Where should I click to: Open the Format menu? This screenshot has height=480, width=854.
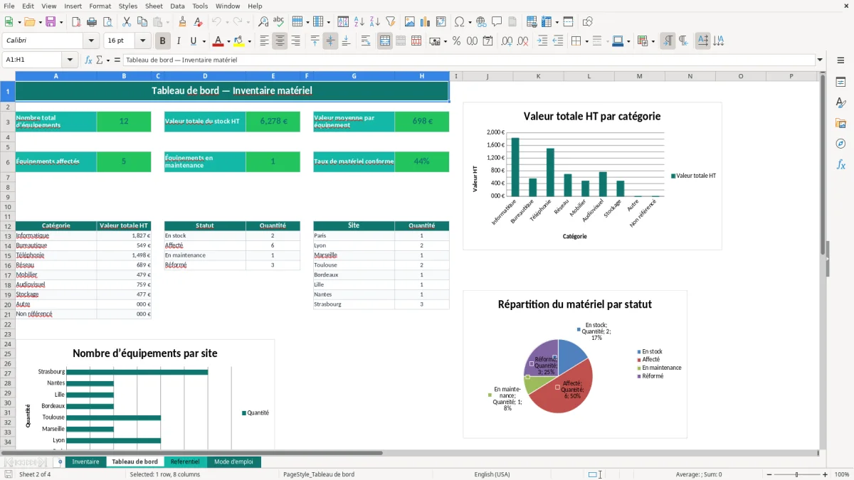point(100,6)
